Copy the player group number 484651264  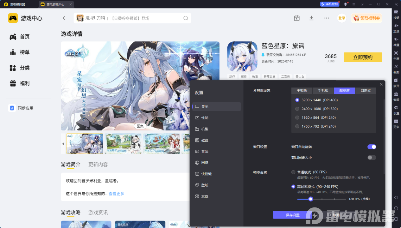click(304, 55)
